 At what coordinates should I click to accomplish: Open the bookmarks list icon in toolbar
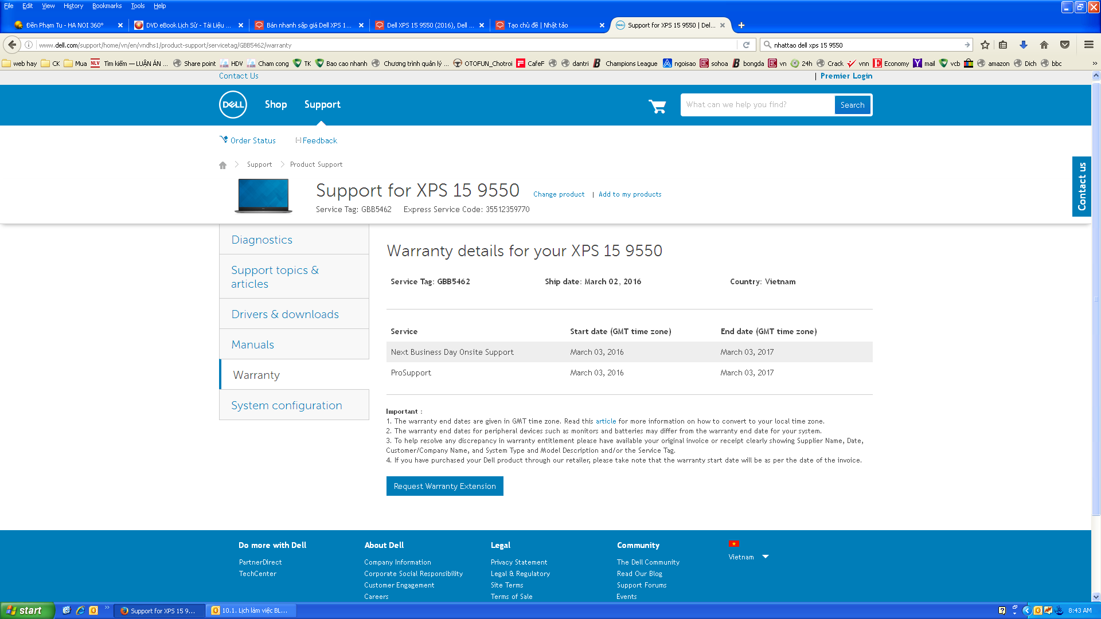coord(1003,45)
